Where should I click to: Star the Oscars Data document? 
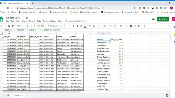coord(23,18)
